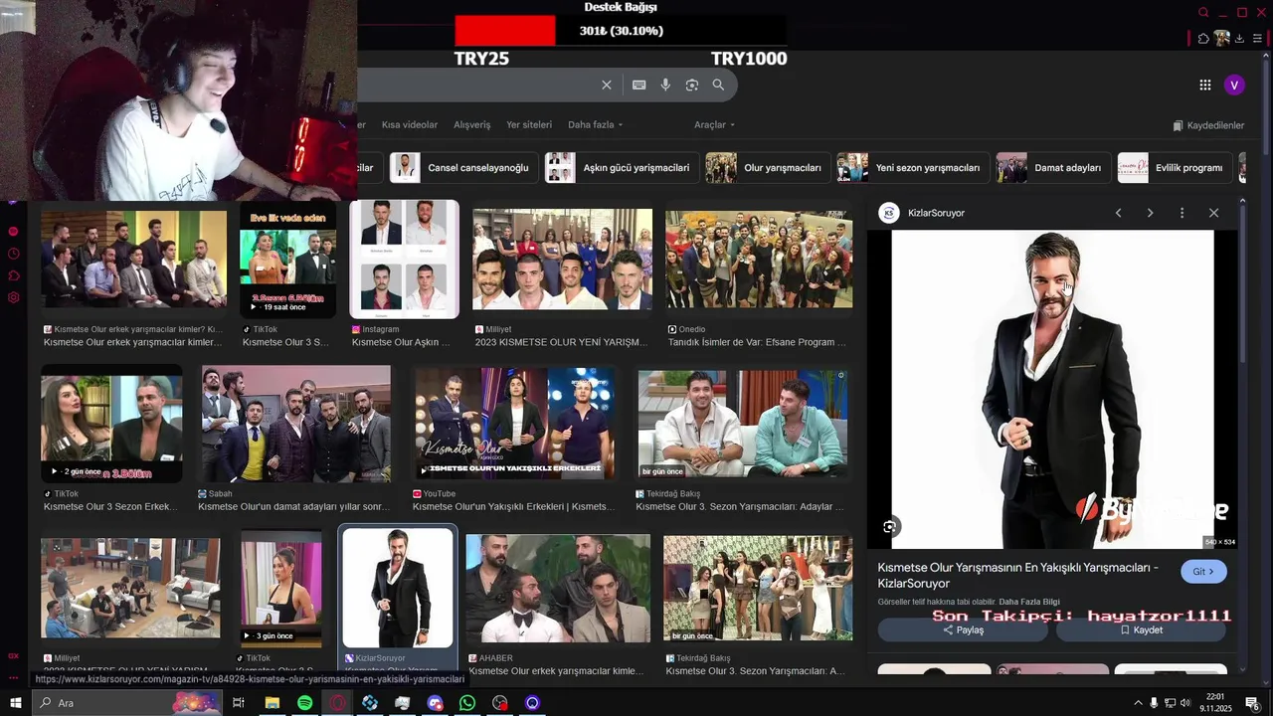Submit search with magnifier icon
Image resolution: width=1273 pixels, height=716 pixels.
point(718,86)
